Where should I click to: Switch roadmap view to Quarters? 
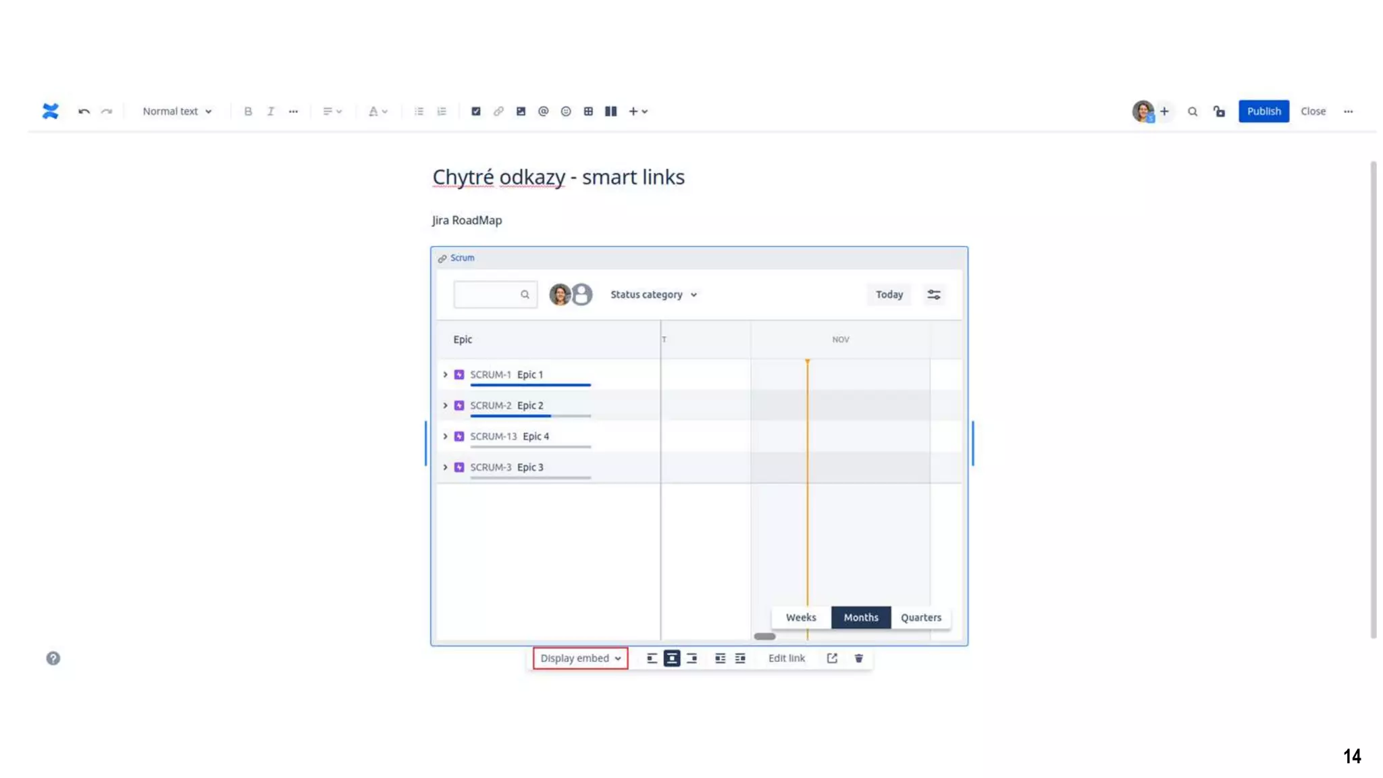[920, 617]
